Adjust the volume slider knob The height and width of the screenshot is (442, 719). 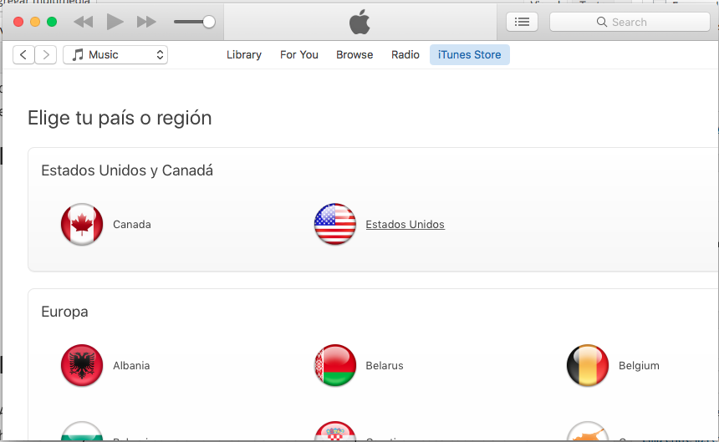coord(209,22)
